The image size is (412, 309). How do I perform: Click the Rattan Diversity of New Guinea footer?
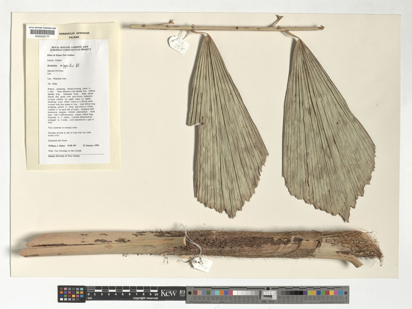[x=64, y=156]
